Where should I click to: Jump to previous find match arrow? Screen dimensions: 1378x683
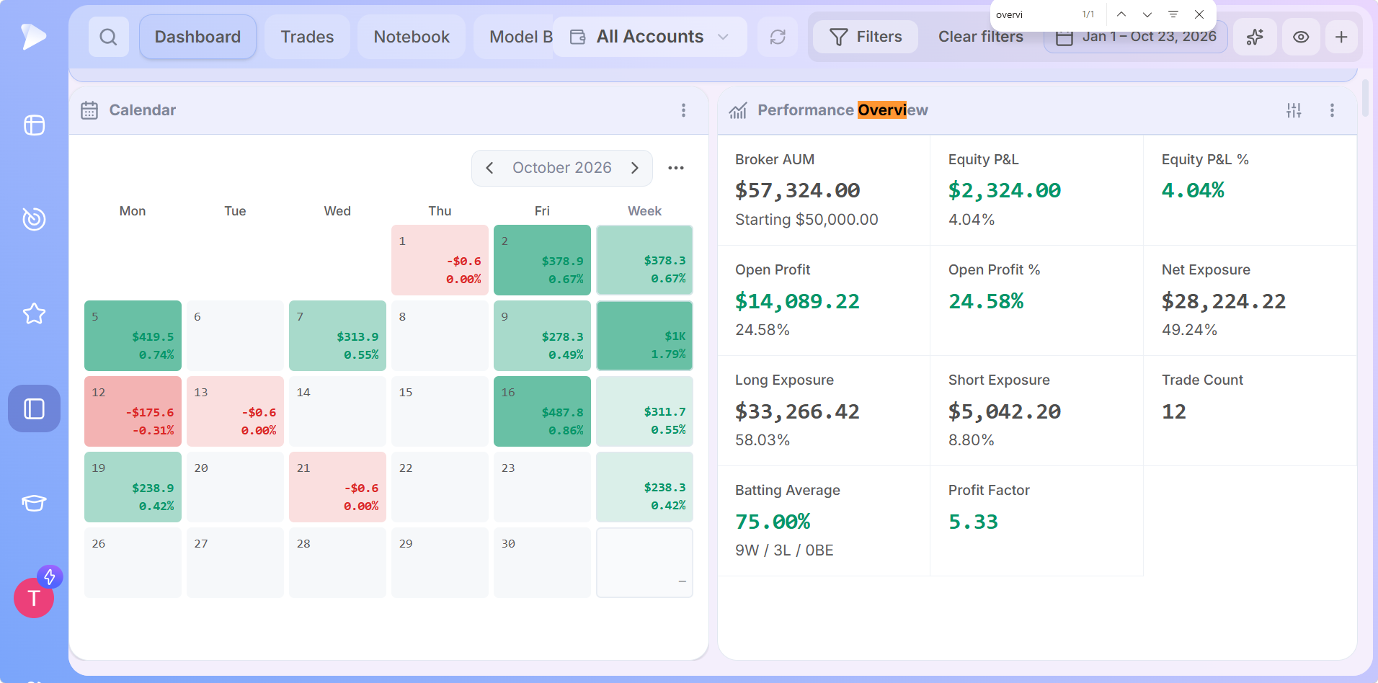(x=1121, y=14)
